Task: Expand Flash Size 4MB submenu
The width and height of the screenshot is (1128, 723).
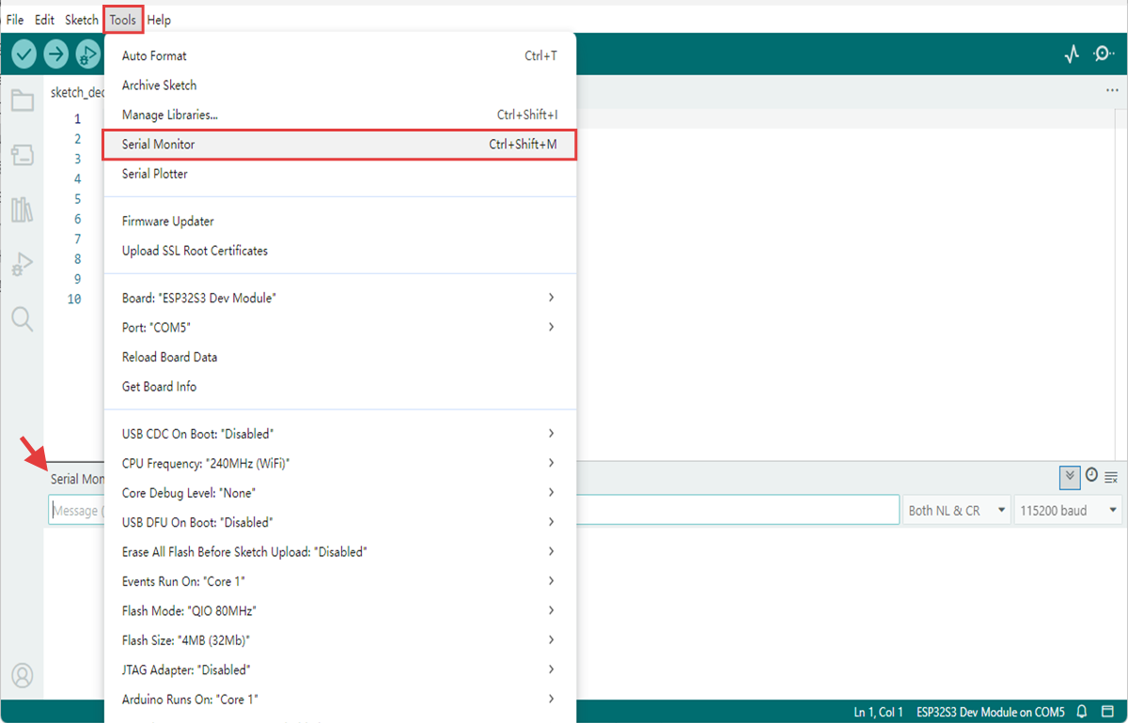Action: tap(339, 640)
